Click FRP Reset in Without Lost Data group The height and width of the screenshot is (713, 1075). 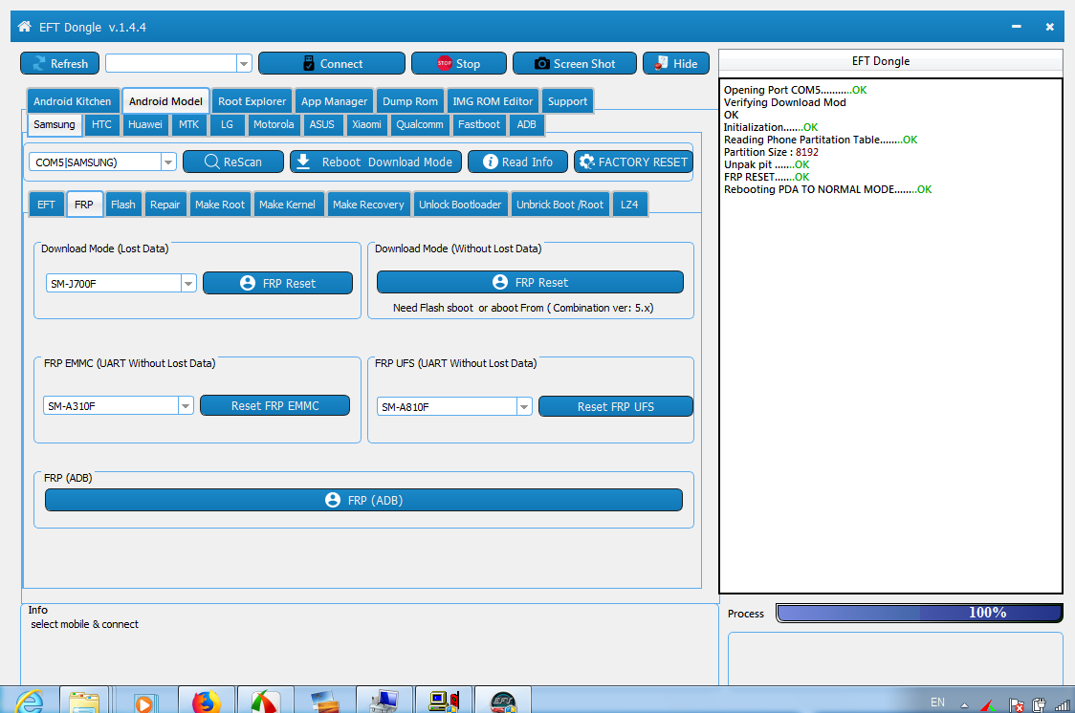[530, 282]
